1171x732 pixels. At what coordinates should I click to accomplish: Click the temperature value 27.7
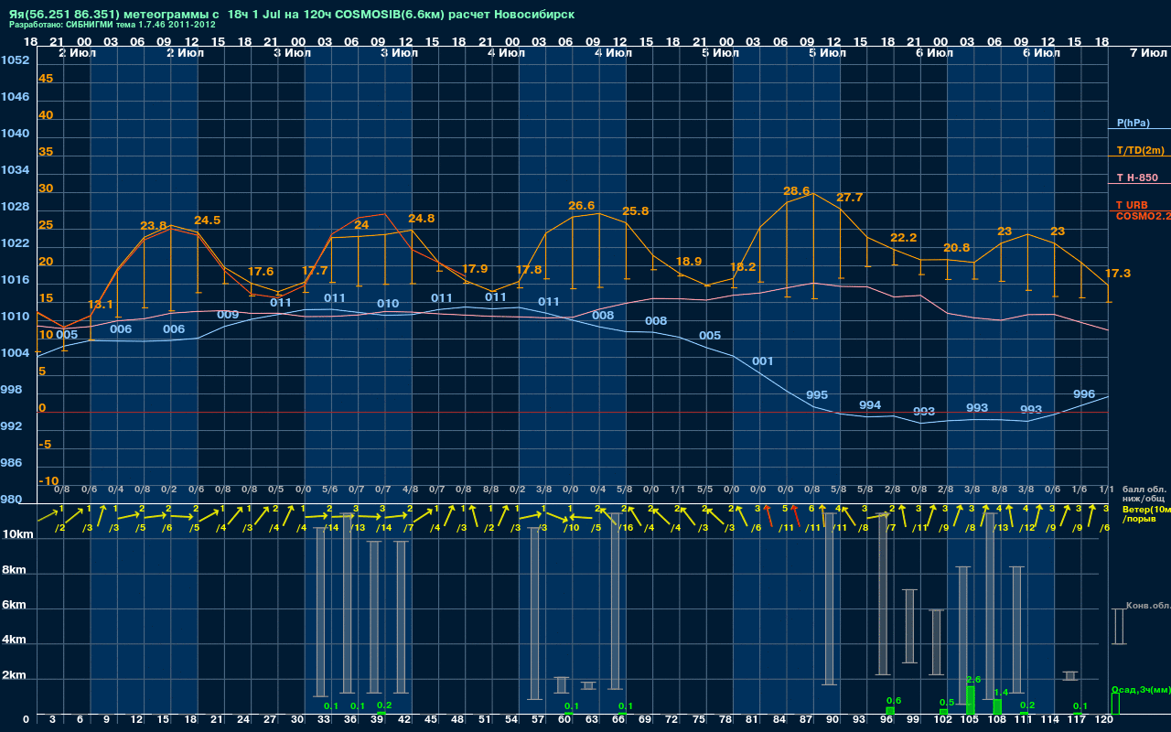(x=850, y=198)
